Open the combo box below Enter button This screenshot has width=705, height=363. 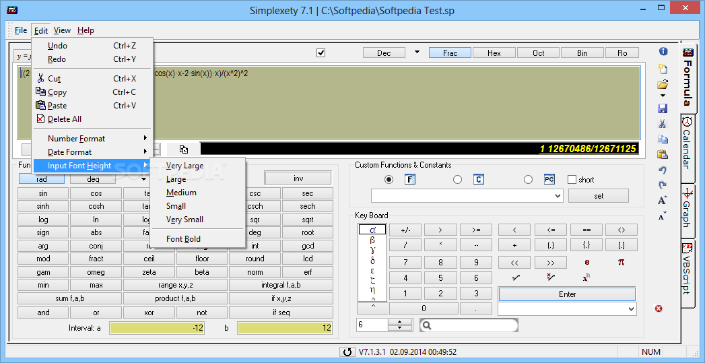[568, 308]
